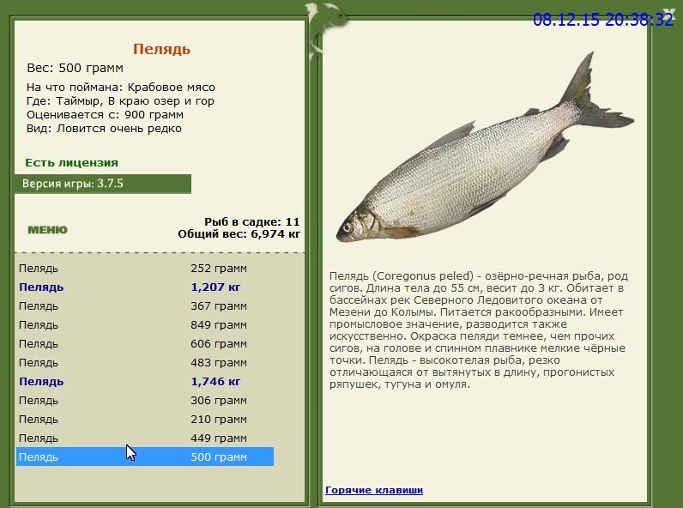Select the Пелядь 306 грамм row
Screen dimensions: 683x508
pyautogui.click(x=145, y=401)
